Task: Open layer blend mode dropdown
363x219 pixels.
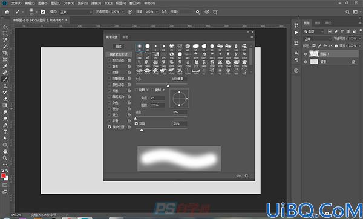Action: pyautogui.click(x=318, y=39)
